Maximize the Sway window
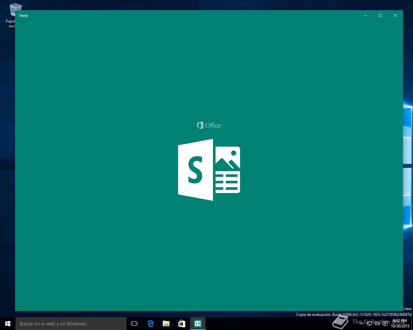Screen dimensions: 413x330 pos(380,15)
